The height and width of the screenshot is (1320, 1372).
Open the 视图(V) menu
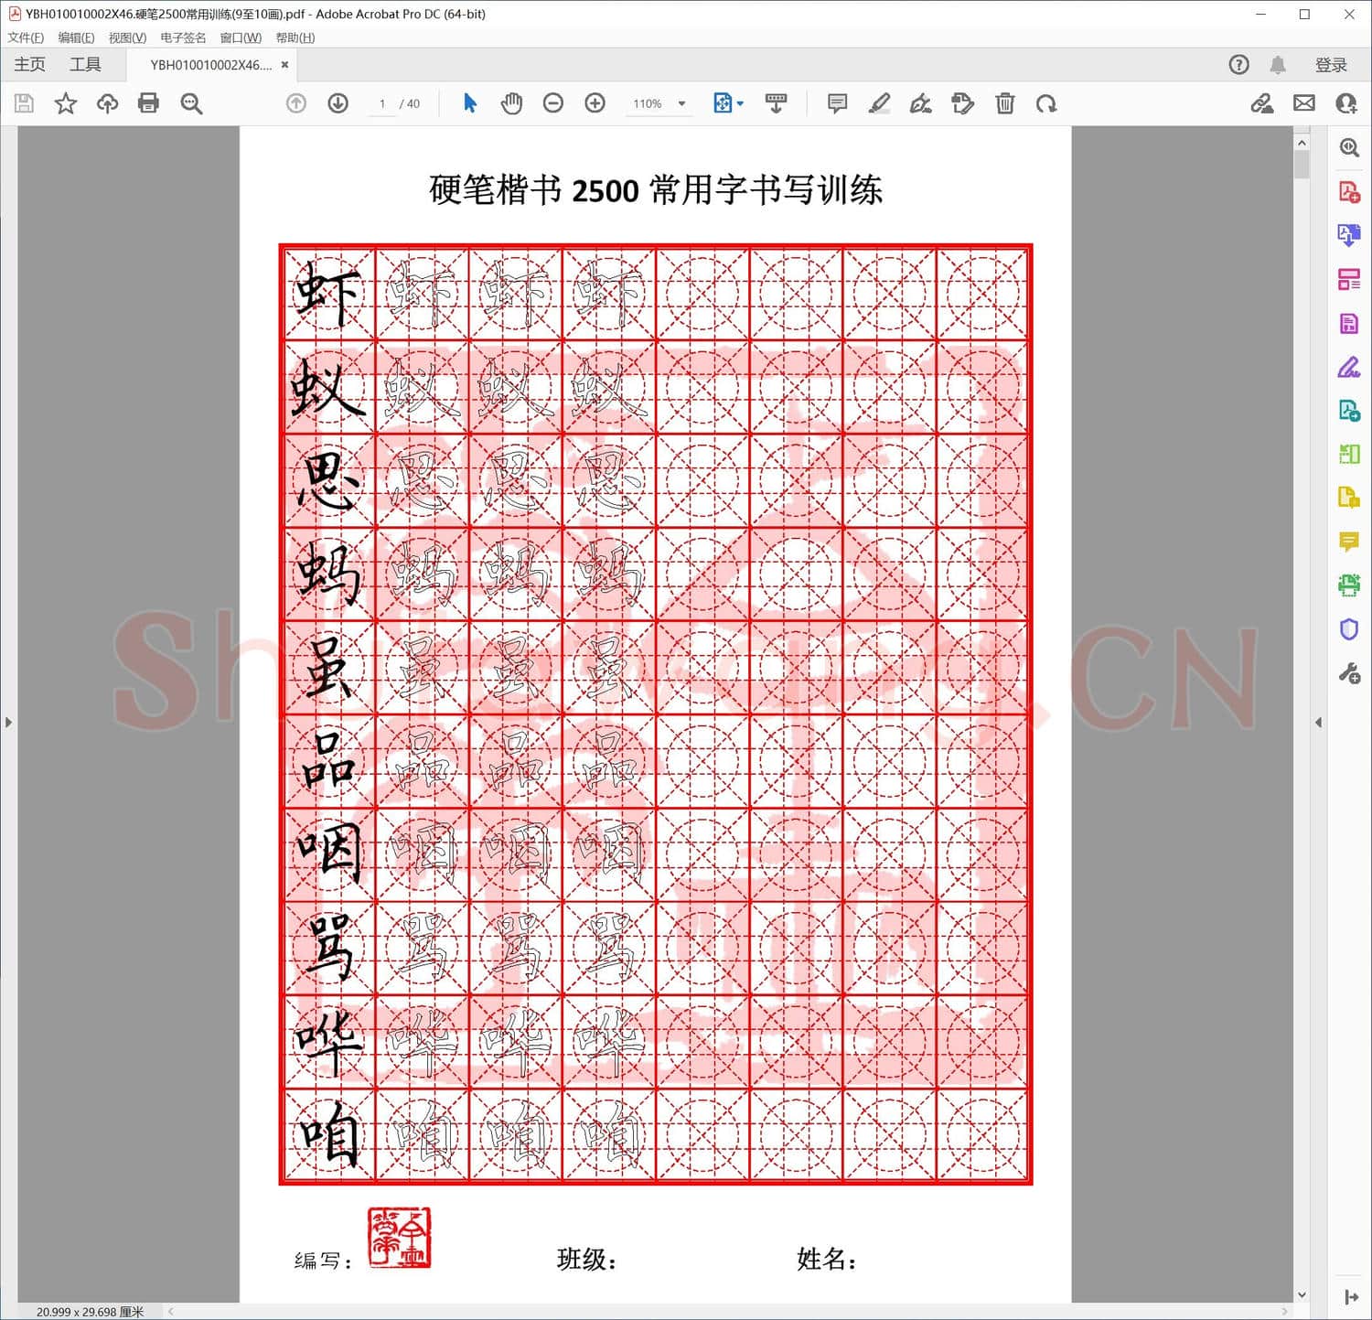tap(127, 38)
